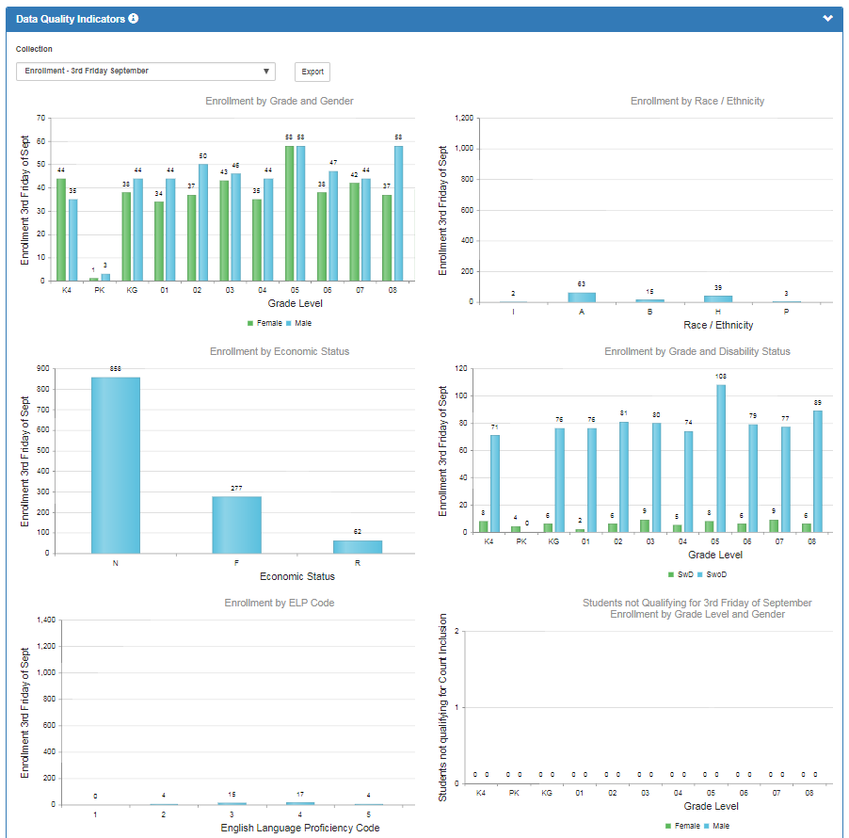Screen dimensions: 849x838
Task: Click the Export button
Action: 312,72
